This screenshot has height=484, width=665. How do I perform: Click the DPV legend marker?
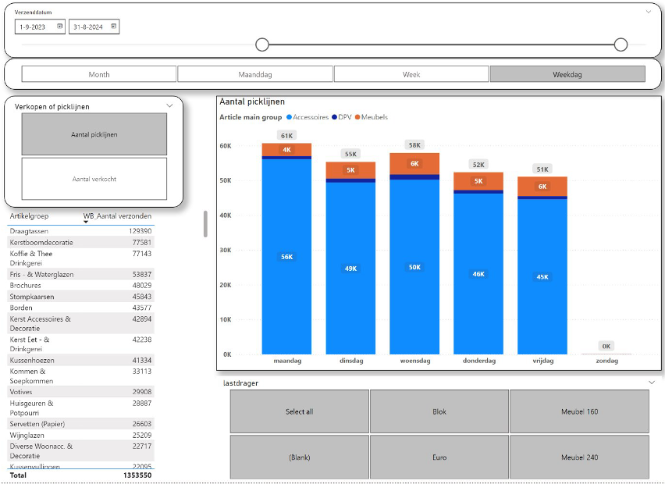click(334, 117)
